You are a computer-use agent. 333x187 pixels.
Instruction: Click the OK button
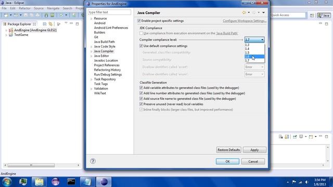pos(227,162)
